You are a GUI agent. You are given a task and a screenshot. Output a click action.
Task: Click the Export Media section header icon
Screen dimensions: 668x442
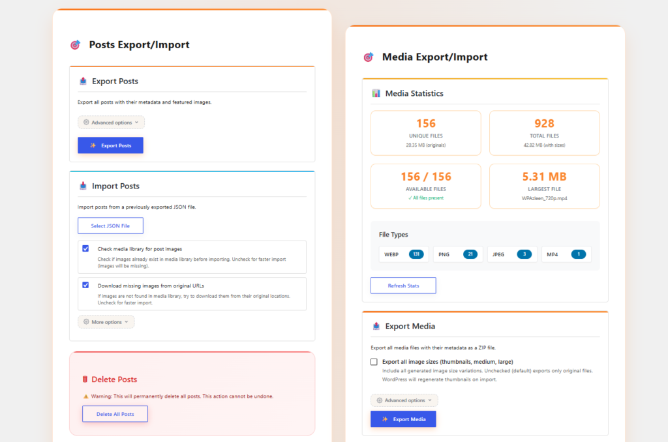click(x=376, y=326)
